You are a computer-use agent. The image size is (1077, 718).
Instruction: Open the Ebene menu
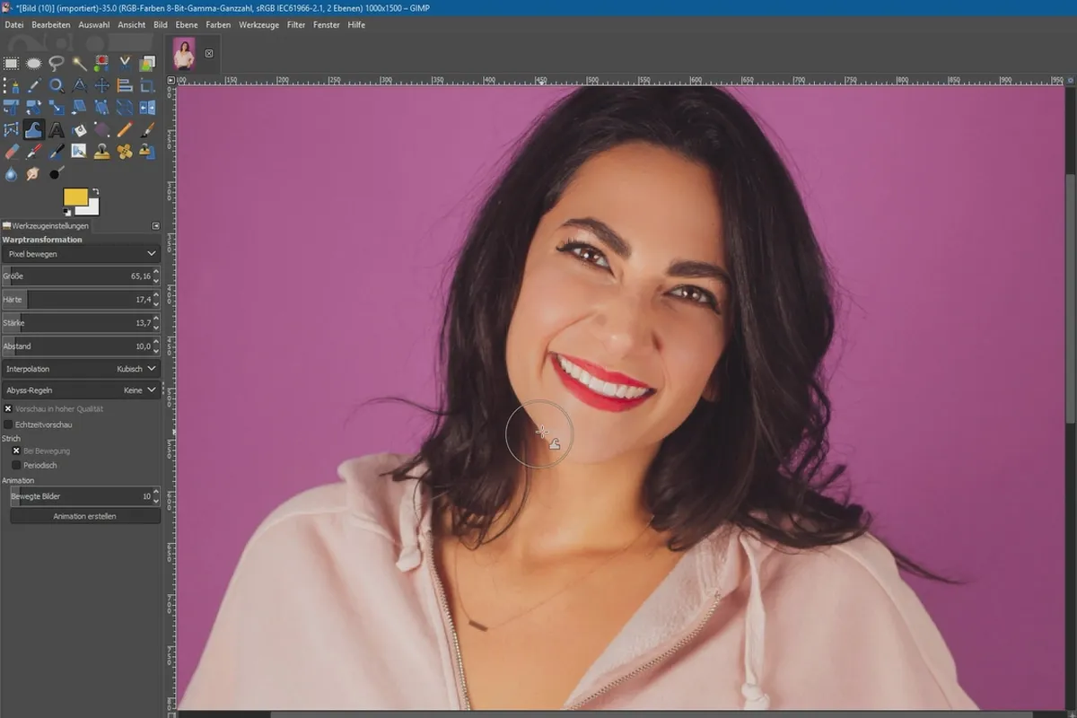tap(187, 25)
